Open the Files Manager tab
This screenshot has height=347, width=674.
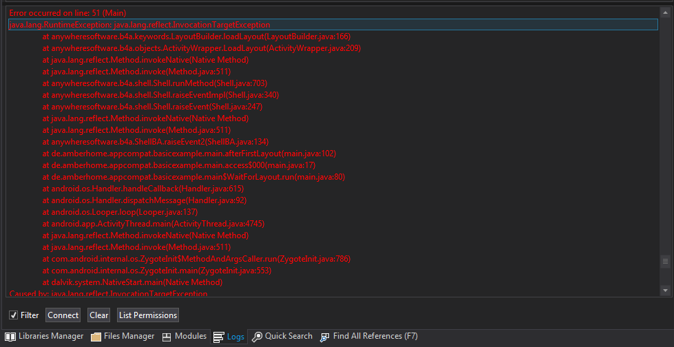pos(129,337)
